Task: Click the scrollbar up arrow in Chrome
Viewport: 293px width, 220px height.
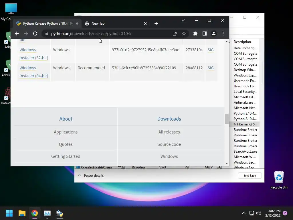Action: point(227,42)
